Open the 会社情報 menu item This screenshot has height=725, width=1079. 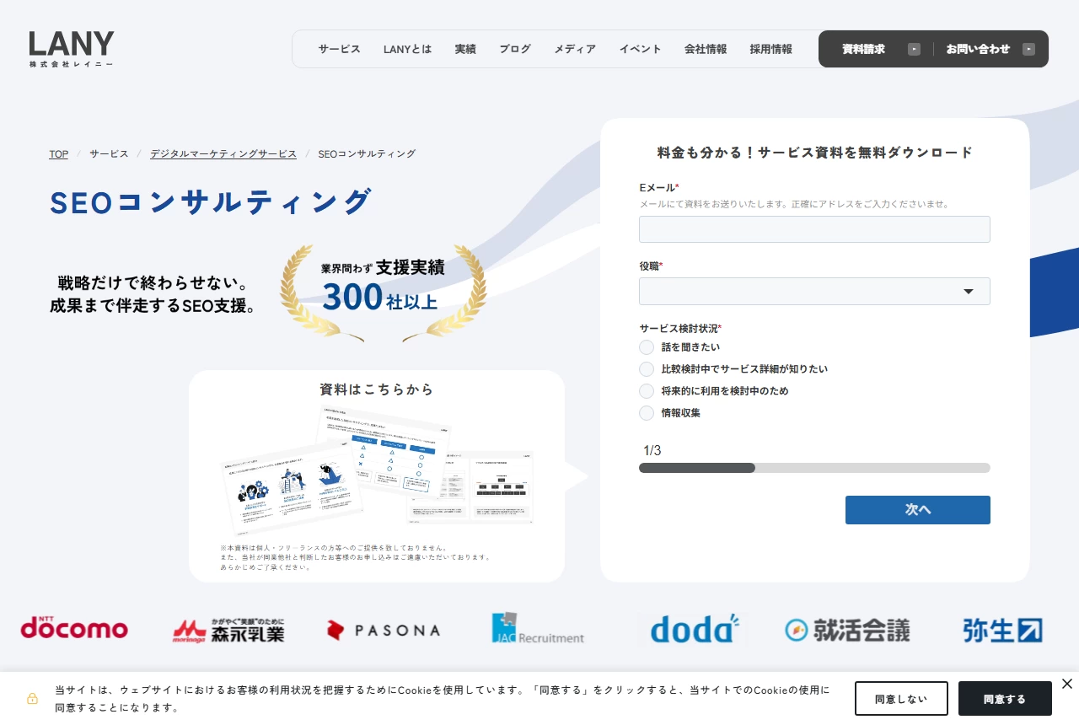(706, 49)
